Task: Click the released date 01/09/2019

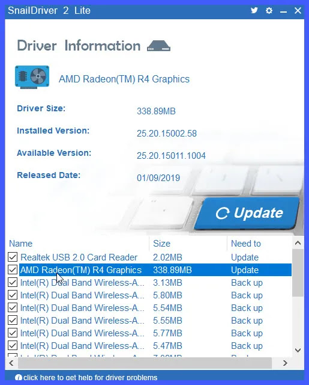Action: (x=158, y=178)
